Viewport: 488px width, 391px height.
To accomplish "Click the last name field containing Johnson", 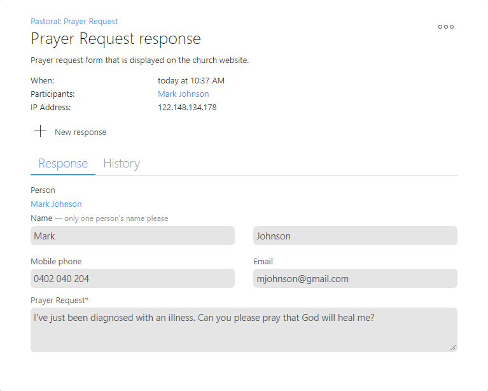I will 354,236.
